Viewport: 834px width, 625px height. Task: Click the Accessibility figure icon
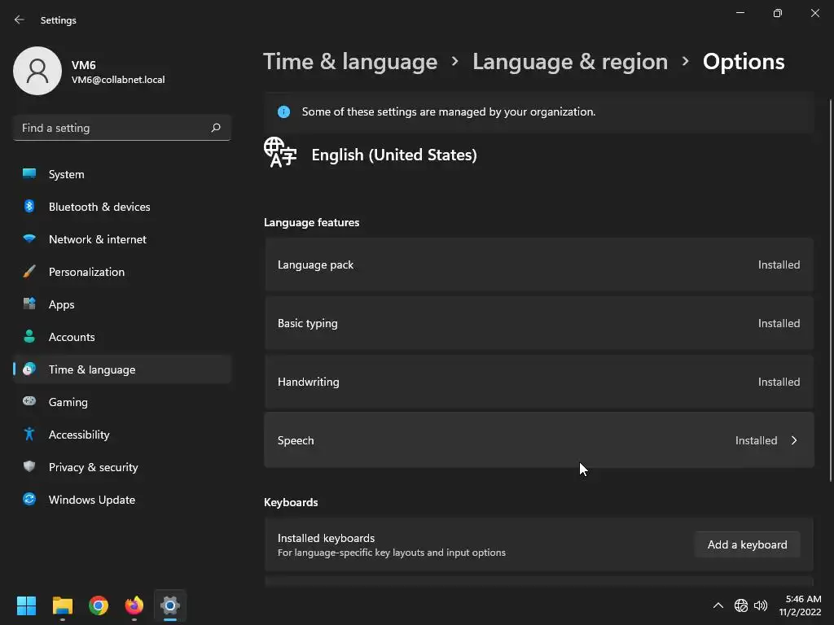(29, 435)
